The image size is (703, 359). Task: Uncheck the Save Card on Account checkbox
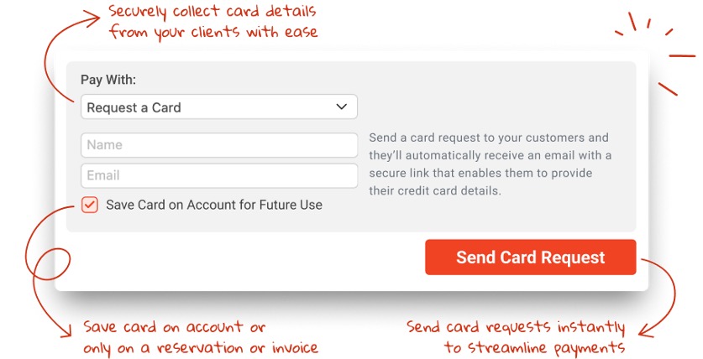click(x=89, y=205)
